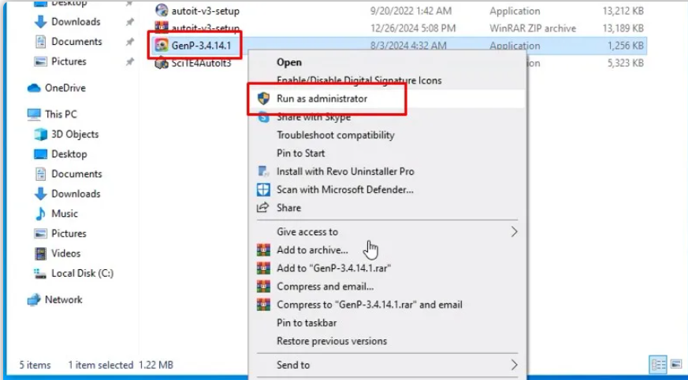Expand the Send to submenu arrow
The height and width of the screenshot is (380, 688).
514,365
